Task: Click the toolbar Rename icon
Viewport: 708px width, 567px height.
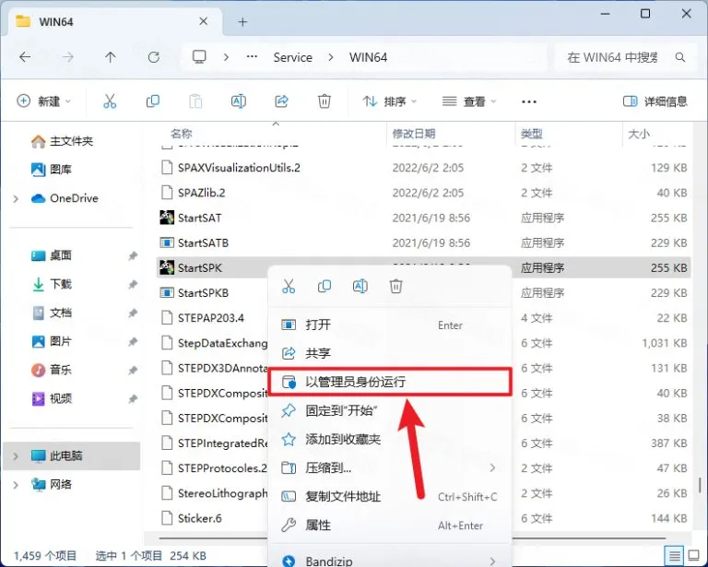Action: point(239,101)
